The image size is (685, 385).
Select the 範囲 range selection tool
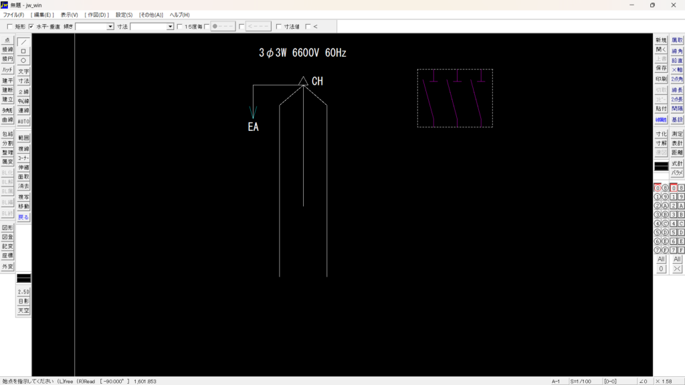(23, 138)
